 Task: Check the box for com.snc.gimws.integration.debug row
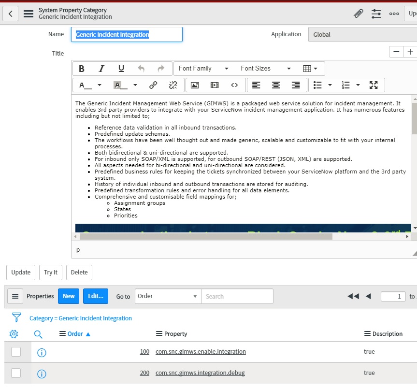click(x=16, y=373)
